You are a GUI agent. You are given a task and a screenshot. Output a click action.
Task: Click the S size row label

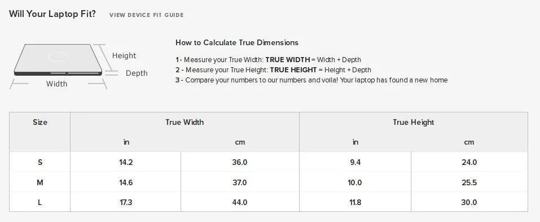pos(40,162)
